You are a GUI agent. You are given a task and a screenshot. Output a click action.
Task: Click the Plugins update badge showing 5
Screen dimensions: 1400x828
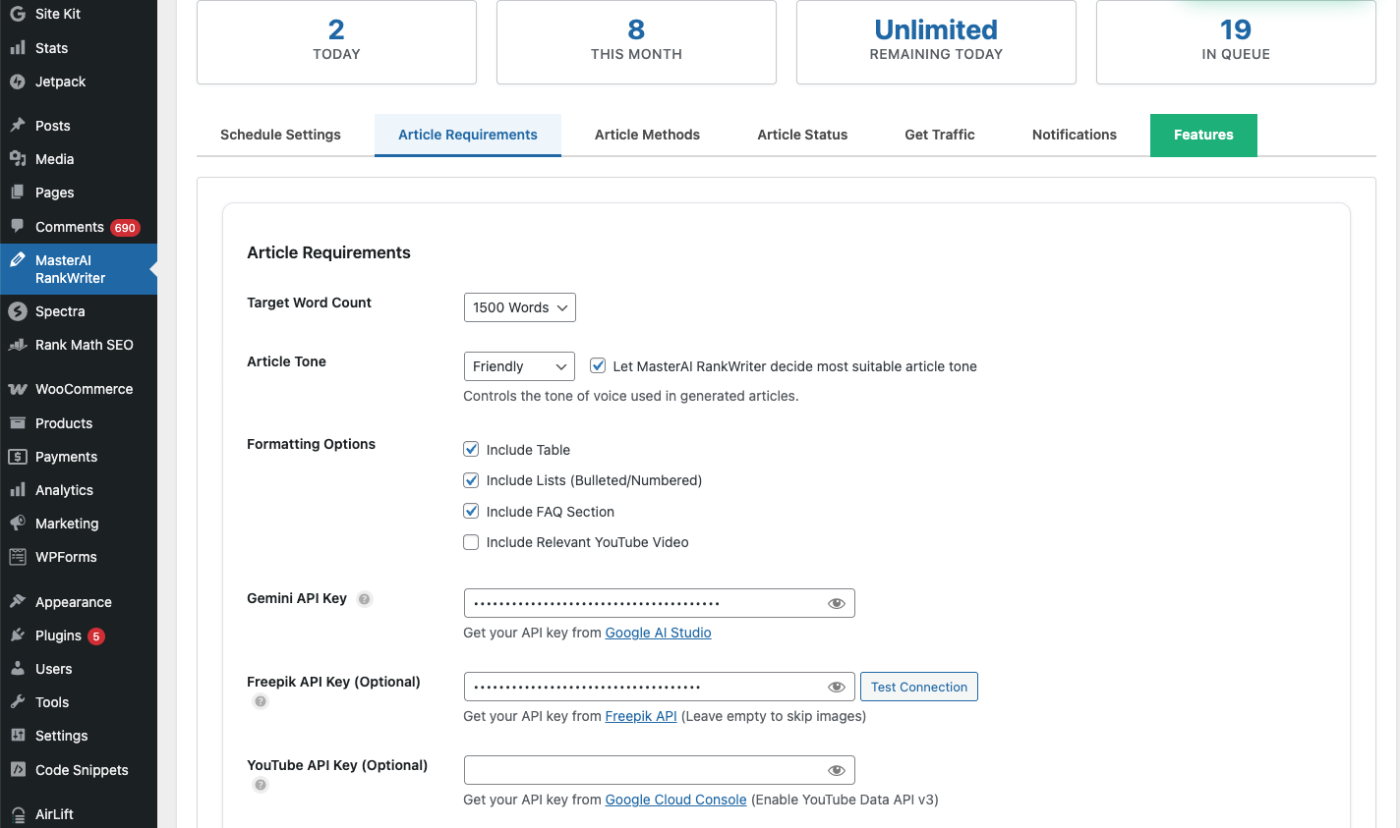click(96, 635)
